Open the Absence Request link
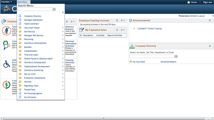The image size is (214, 120). click(x=70, y=28)
